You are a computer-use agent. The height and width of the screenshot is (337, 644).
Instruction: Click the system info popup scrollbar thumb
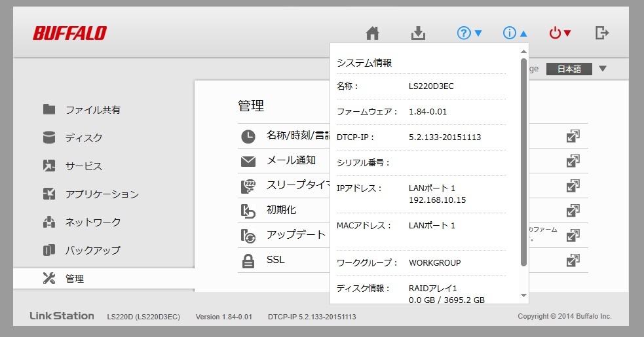tap(523, 162)
